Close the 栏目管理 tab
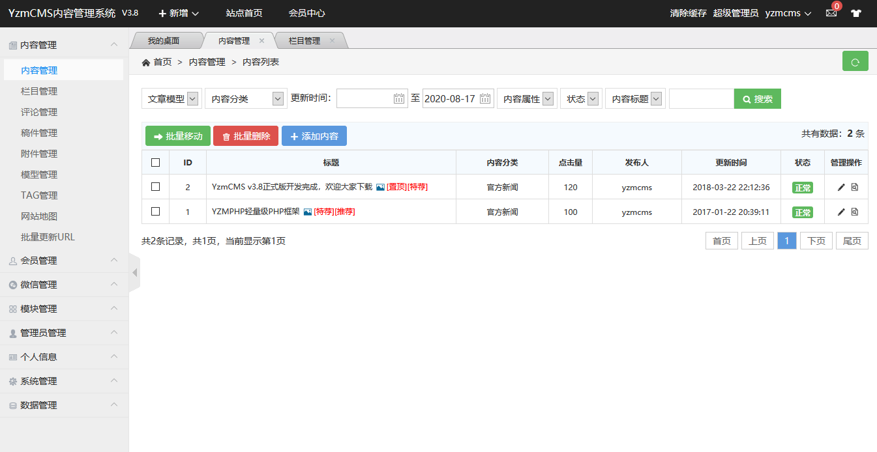877x452 pixels. [332, 40]
